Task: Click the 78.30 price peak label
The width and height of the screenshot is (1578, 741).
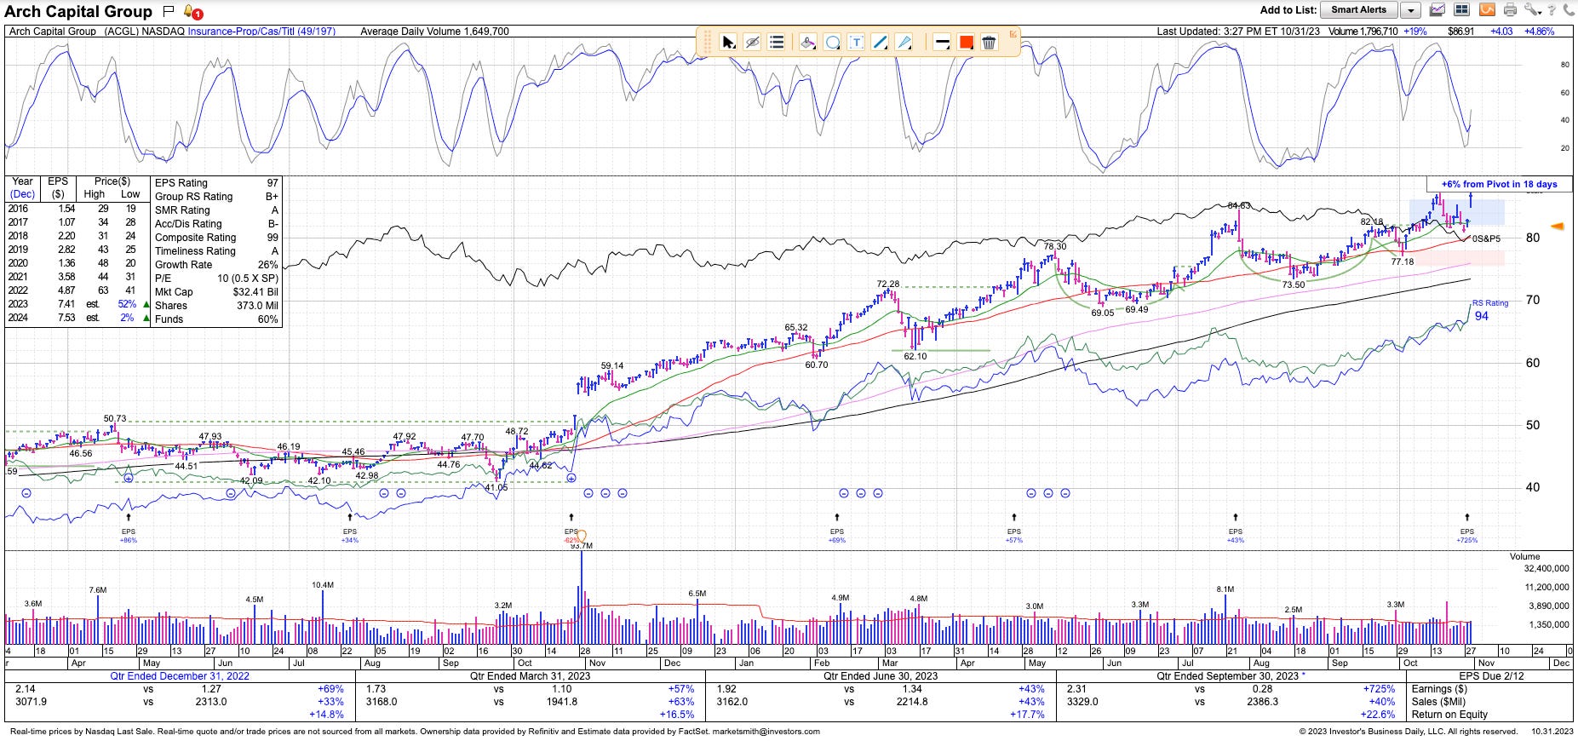Action: tap(1055, 246)
